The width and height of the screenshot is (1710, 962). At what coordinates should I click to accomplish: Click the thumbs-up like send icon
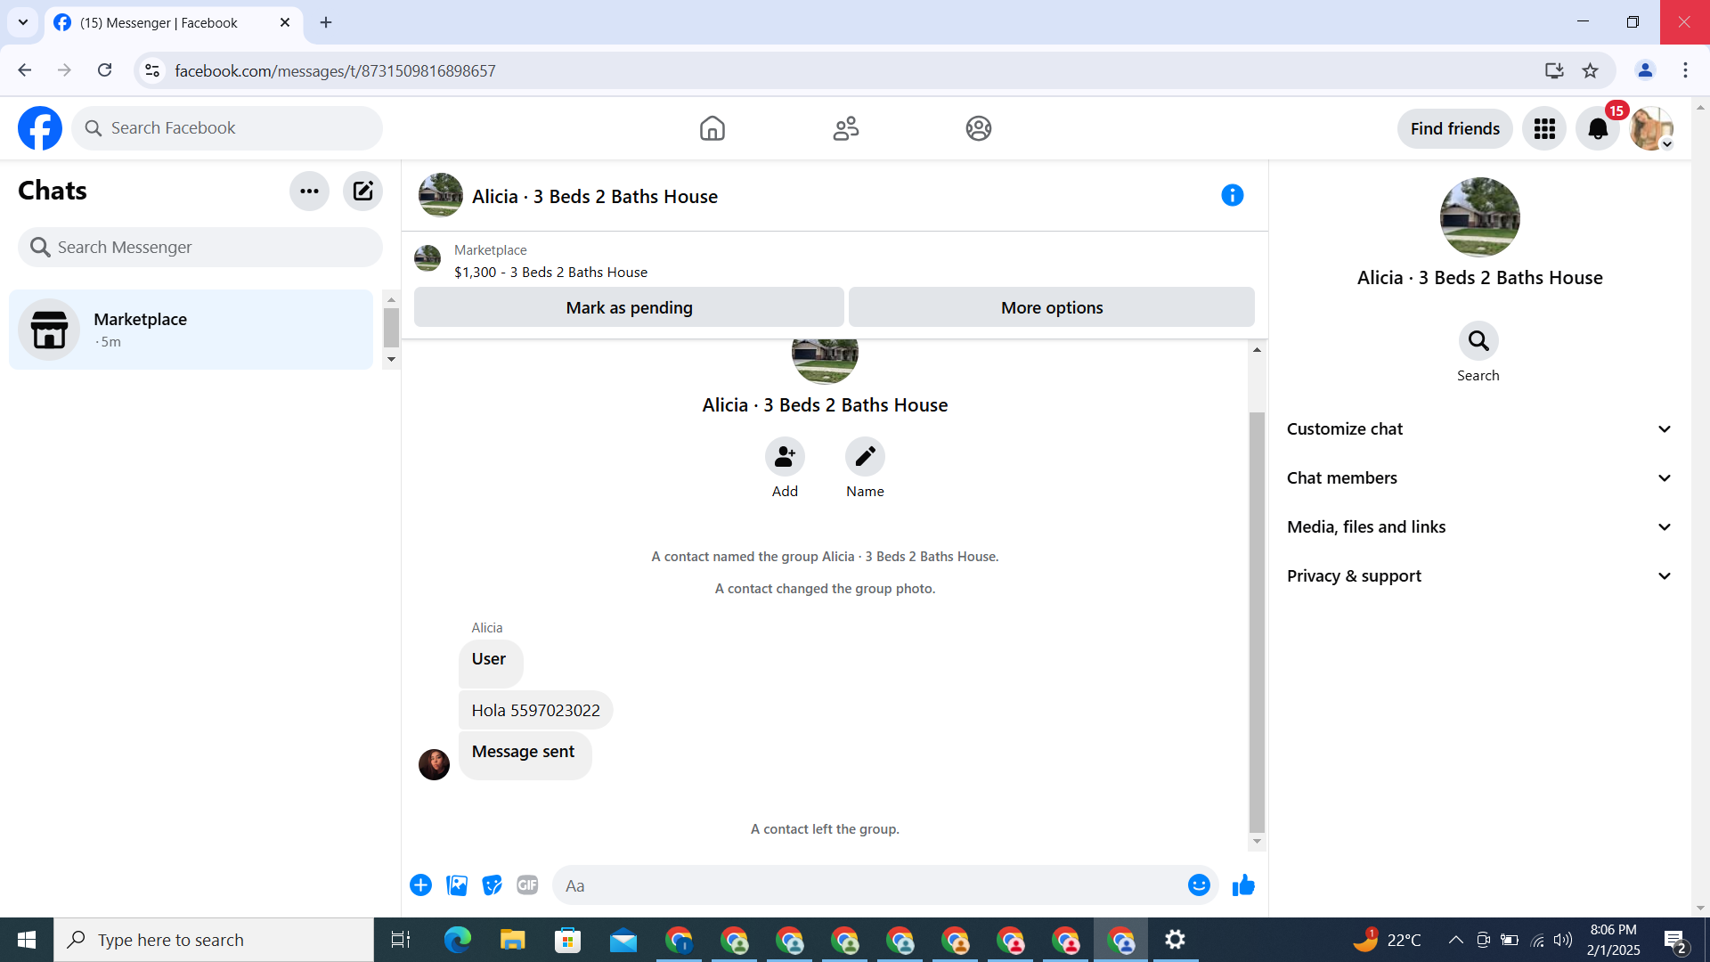(1243, 885)
